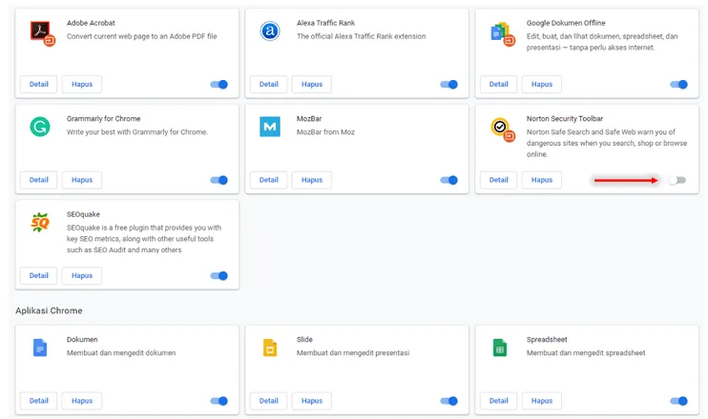Click 'The official Alexa Traffic Rank extension' text
This screenshot has width=708, height=419.
click(x=361, y=36)
